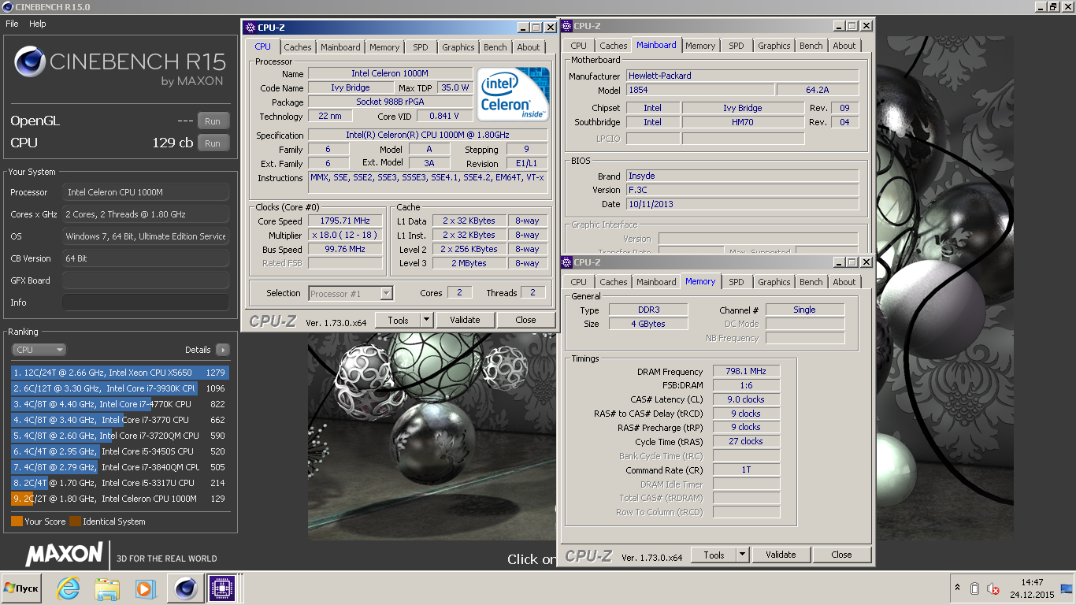Open the Processor #1 selection dropdown
Screen dimensions: 1076x605
pyautogui.click(x=351, y=294)
